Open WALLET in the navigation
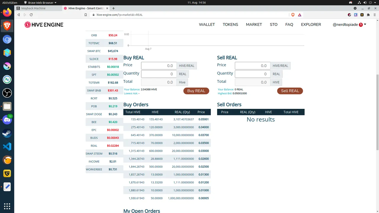The width and height of the screenshot is (379, 213). [x=207, y=25]
